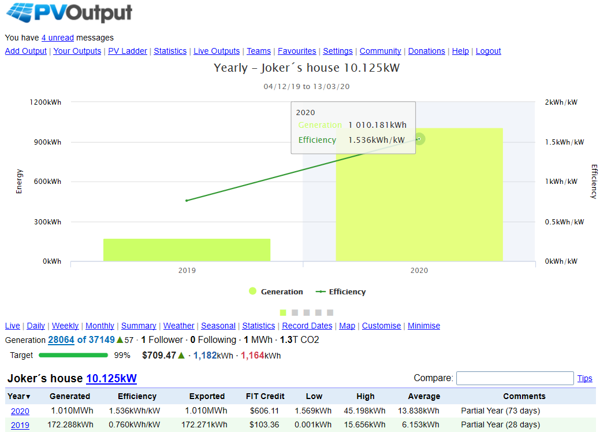
Task: Click the 1,182kWh blue value
Action: (x=213, y=355)
